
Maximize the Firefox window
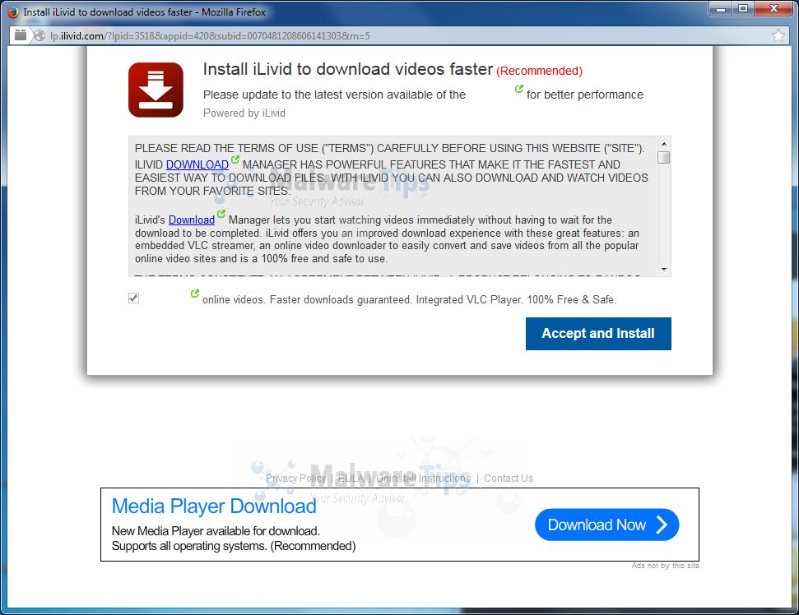pos(744,9)
